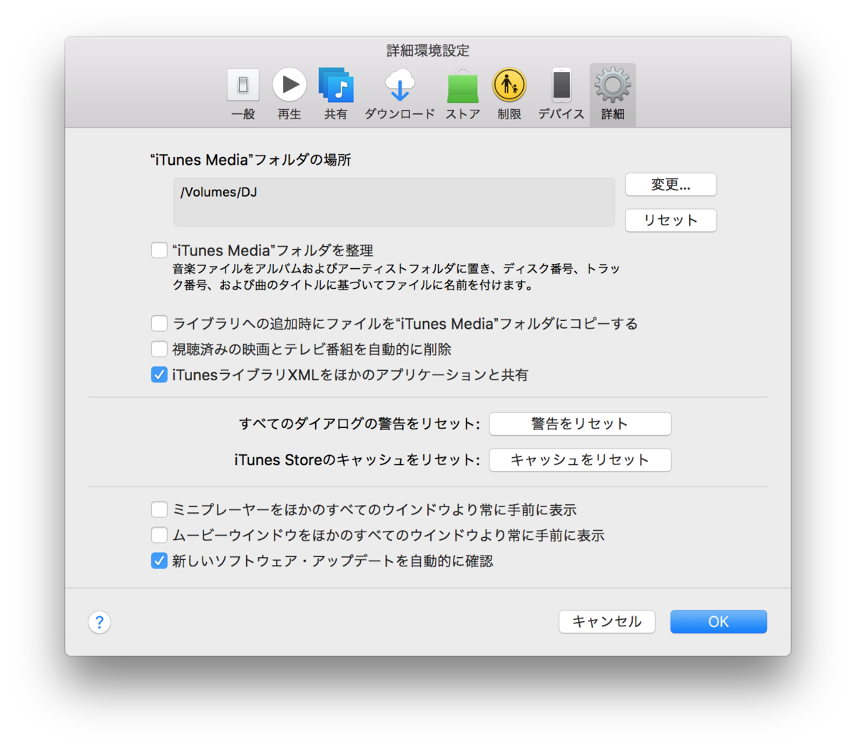Screen dimensions: 856x749
Task: Open the 制限 (Restrictions) preferences pane
Action: (509, 95)
